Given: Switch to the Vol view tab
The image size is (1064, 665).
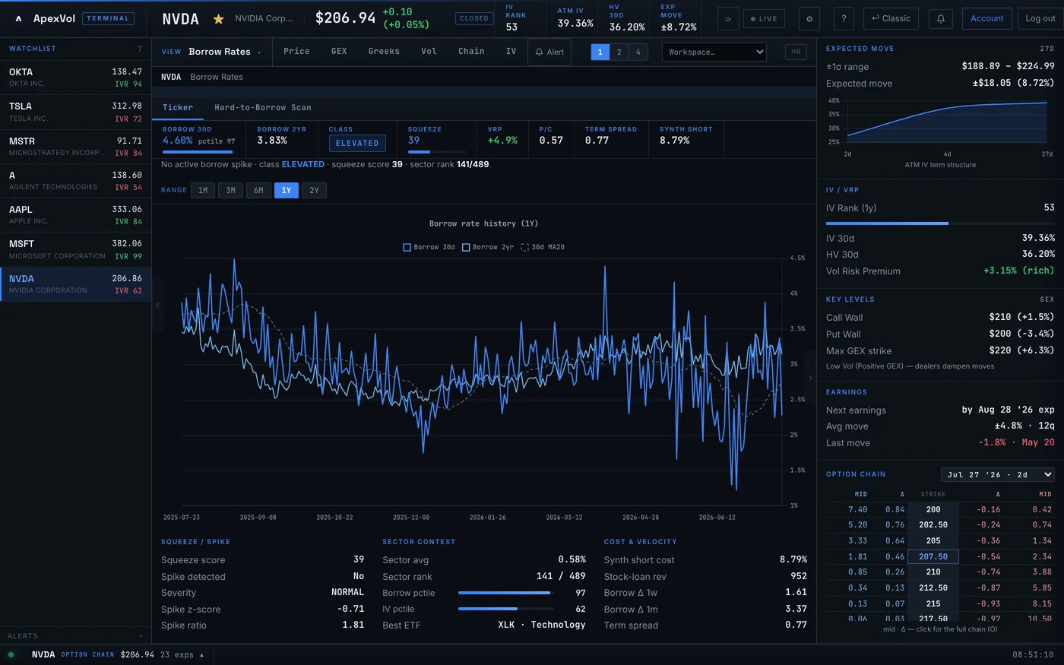Looking at the screenshot, I should tap(429, 51).
